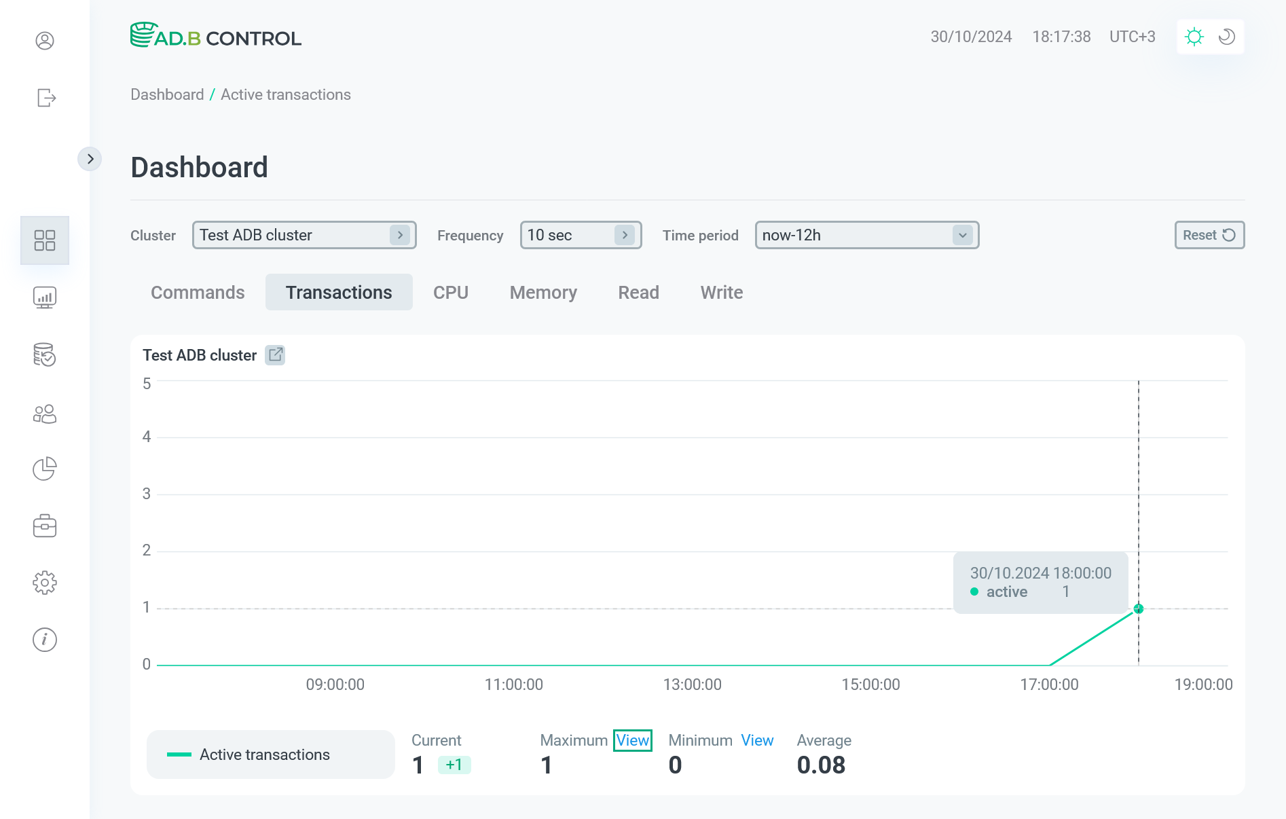Open the users group icon in sidebar
Image resolution: width=1286 pixels, height=819 pixels.
click(45, 414)
